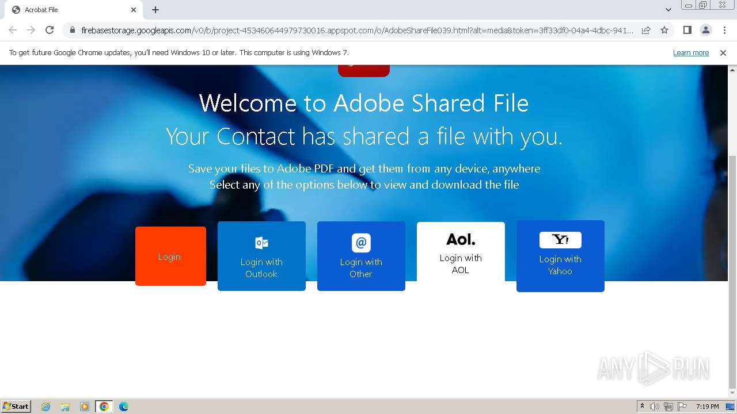The height and width of the screenshot is (414, 737).
Task: Open the Windows Start menu
Action: pyautogui.click(x=16, y=406)
